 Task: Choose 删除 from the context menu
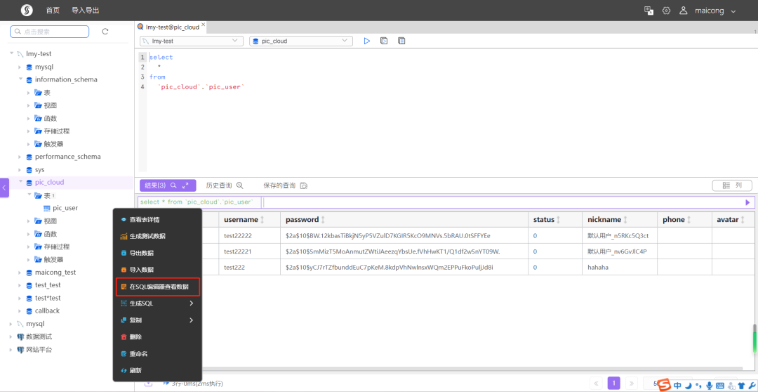157,337
